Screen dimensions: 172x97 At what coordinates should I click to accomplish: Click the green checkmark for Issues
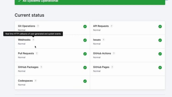160,40
